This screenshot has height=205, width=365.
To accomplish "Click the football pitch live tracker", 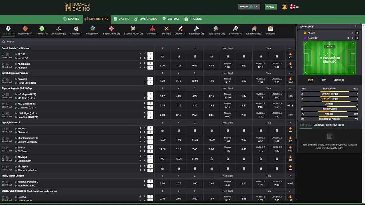I will point(329,58).
